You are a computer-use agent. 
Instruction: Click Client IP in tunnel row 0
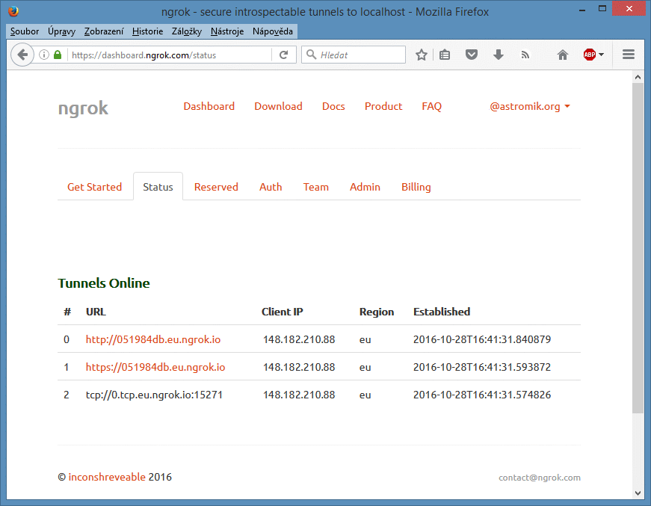[x=299, y=339]
